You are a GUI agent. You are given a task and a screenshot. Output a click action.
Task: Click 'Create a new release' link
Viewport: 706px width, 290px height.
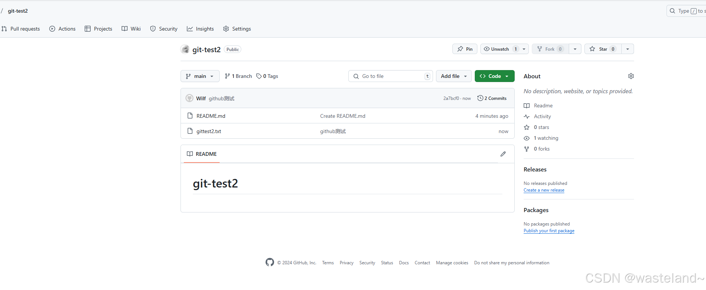point(544,190)
